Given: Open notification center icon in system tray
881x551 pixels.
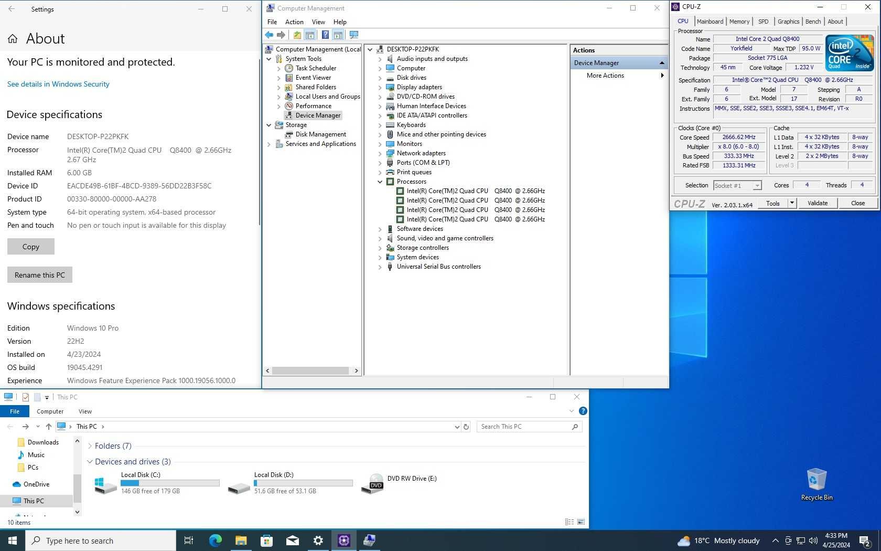Looking at the screenshot, I should click(x=865, y=541).
